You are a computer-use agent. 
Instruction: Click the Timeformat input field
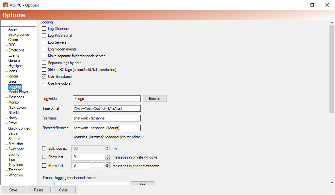pos(107,108)
